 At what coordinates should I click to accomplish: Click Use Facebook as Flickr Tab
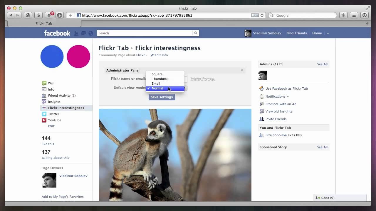coord(286,89)
